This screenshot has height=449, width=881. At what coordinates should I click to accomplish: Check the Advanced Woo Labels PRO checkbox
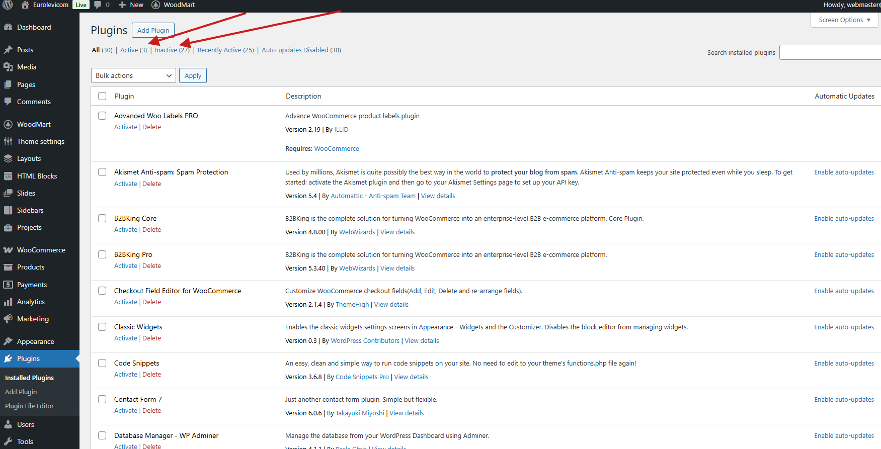[102, 116]
